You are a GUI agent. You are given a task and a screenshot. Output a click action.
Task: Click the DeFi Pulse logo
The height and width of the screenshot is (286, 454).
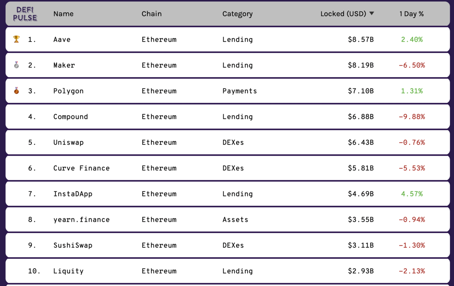25,14
